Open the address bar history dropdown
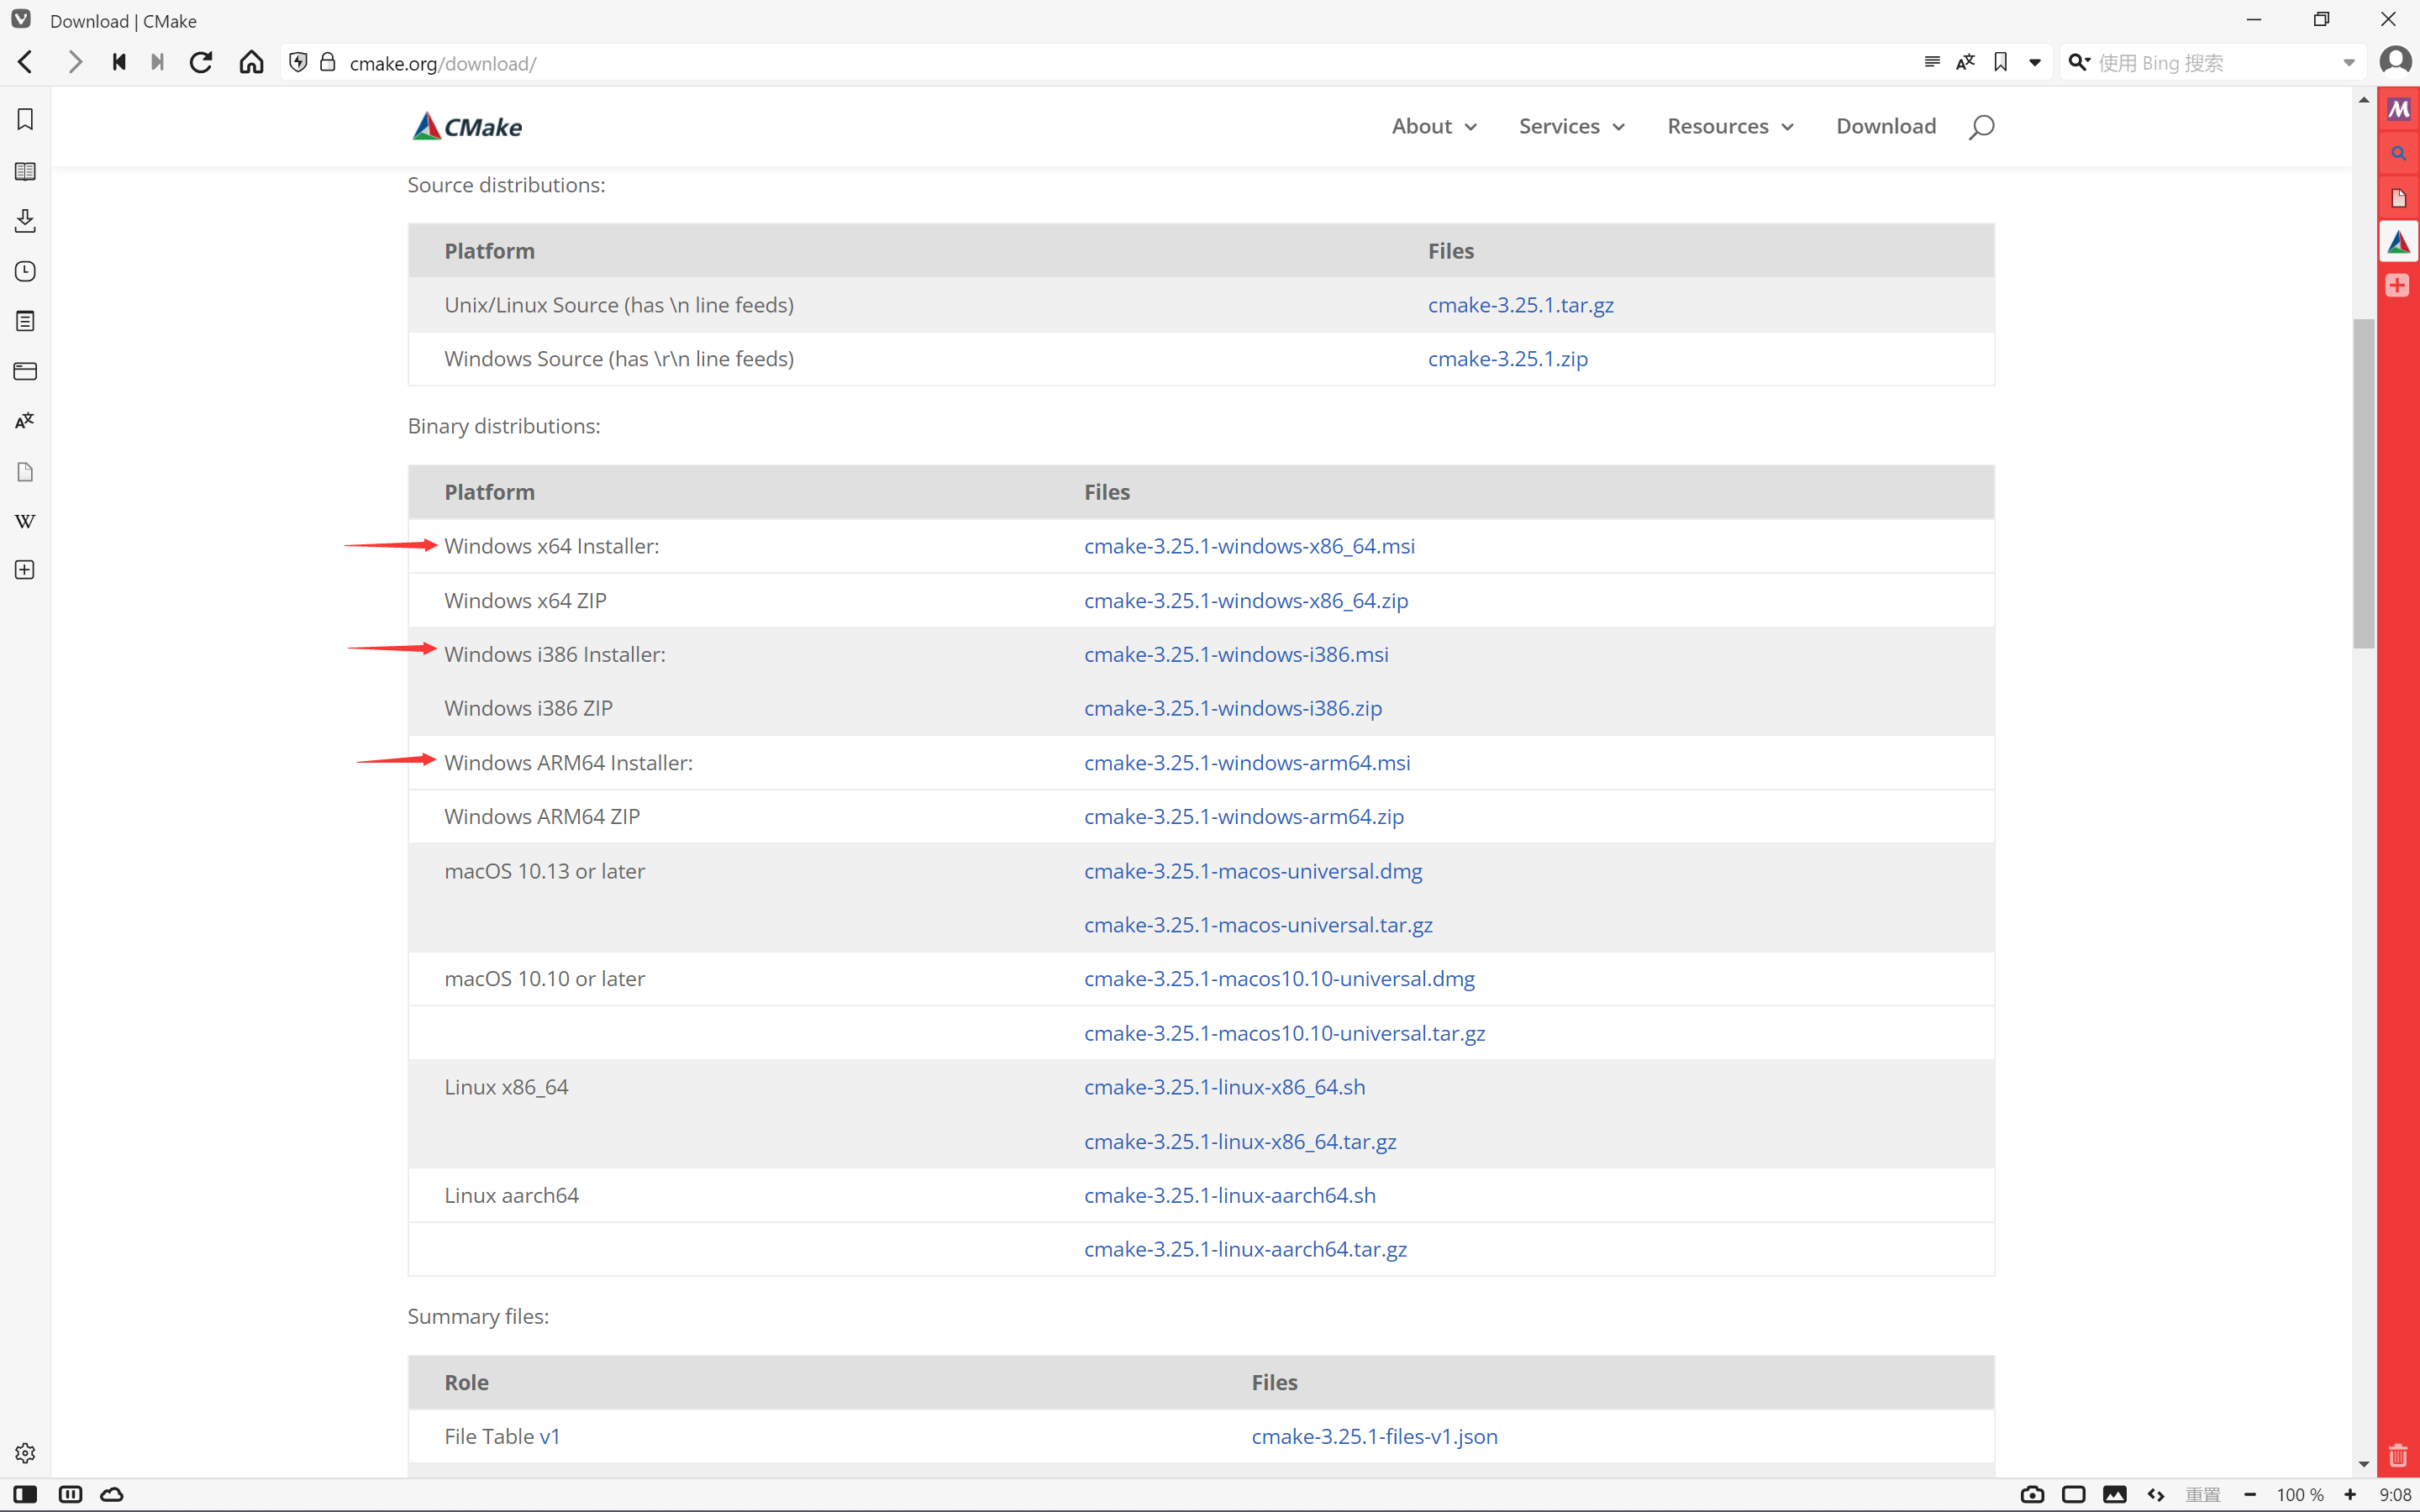 click(2035, 63)
